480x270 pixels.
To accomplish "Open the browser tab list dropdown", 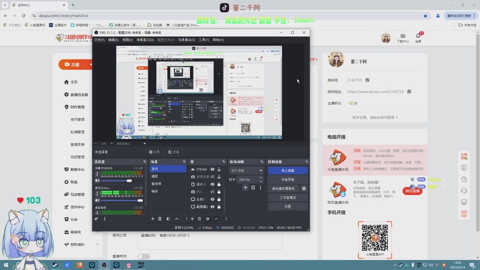I will click(x=5, y=5).
